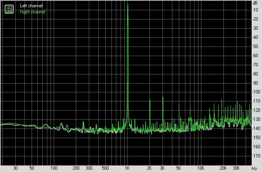
Task: Click the 200 Hz axis label
Action: coord(76,168)
